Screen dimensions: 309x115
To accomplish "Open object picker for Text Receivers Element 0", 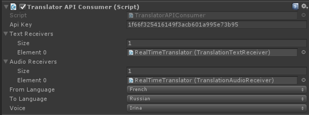I will pyautogui.click(x=304, y=52).
